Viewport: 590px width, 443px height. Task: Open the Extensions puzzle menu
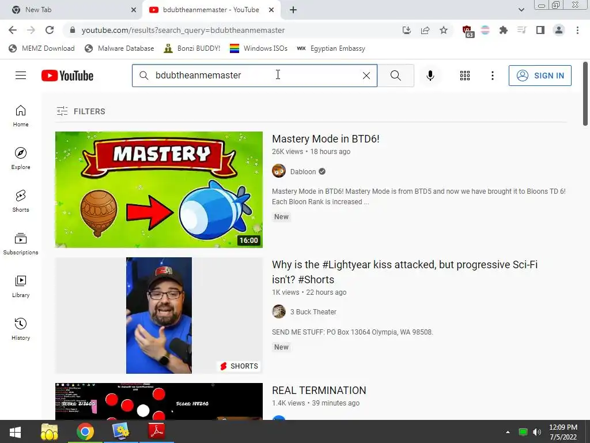(x=503, y=30)
